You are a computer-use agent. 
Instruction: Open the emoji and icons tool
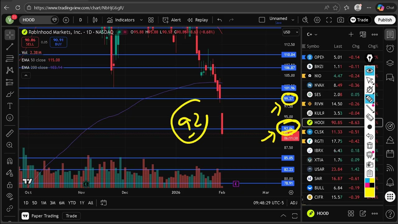point(10,118)
